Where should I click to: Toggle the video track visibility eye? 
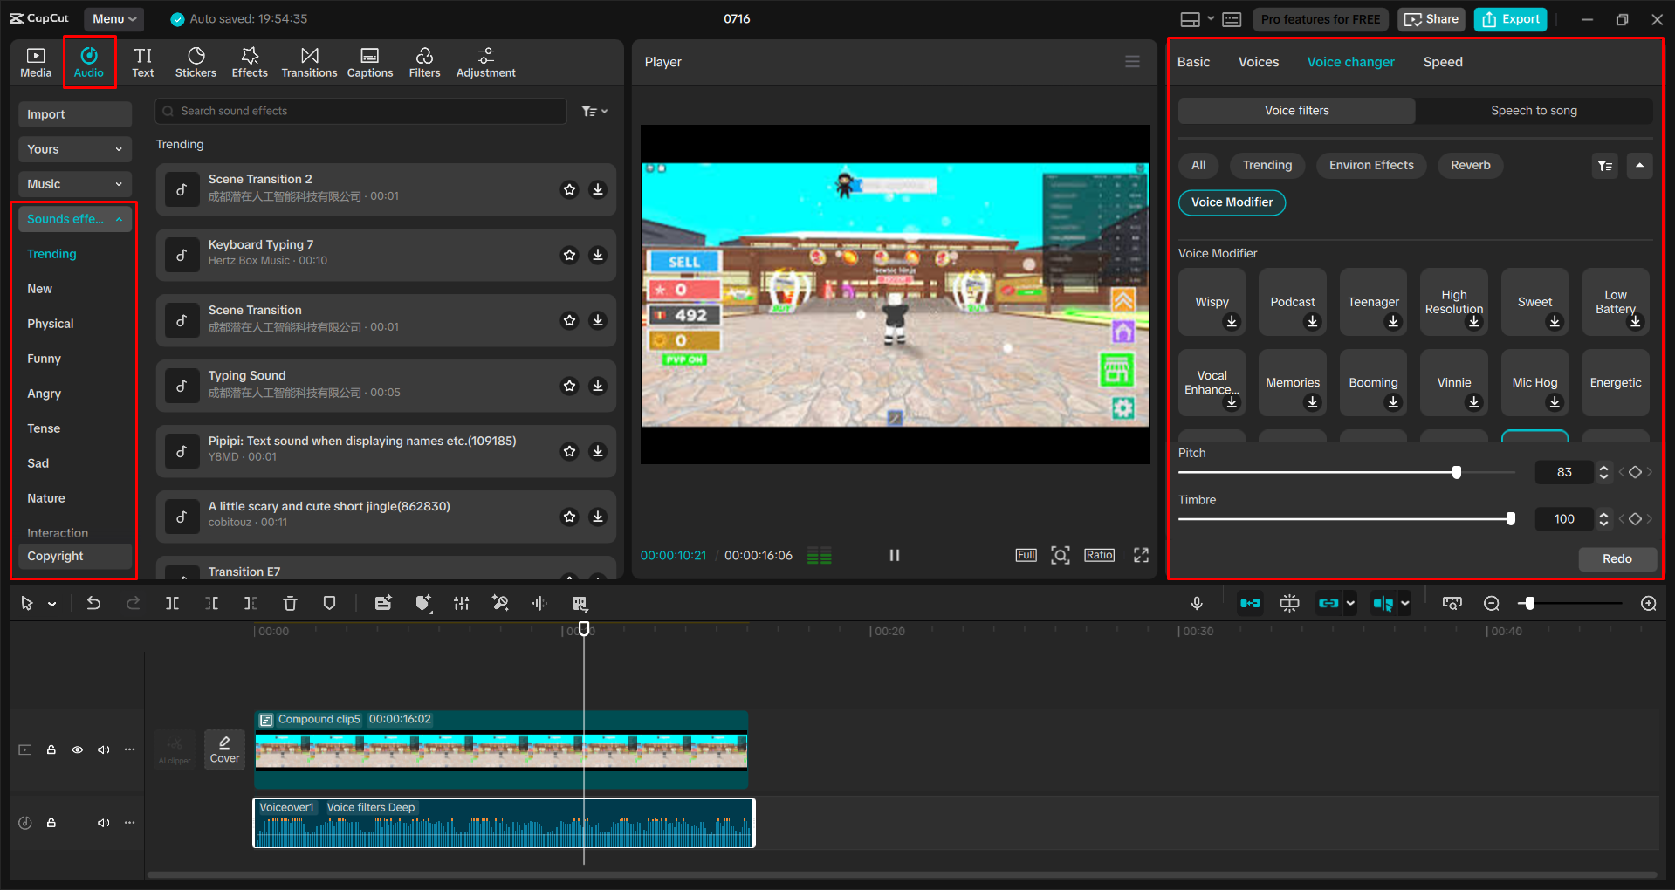[78, 750]
